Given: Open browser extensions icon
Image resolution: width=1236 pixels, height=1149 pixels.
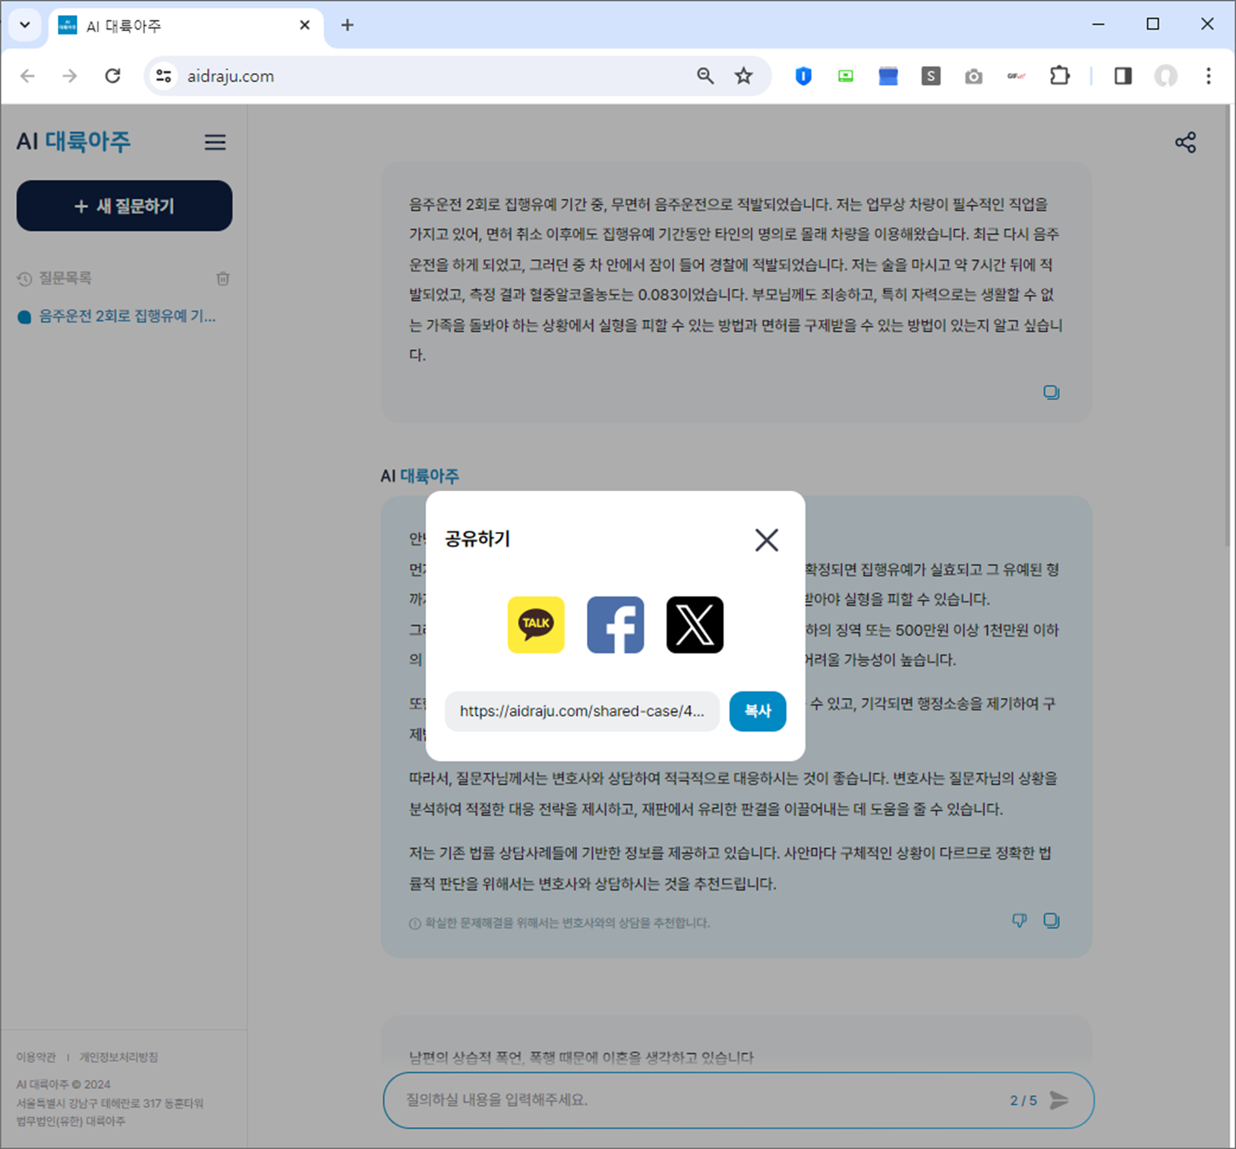Looking at the screenshot, I should (1060, 76).
